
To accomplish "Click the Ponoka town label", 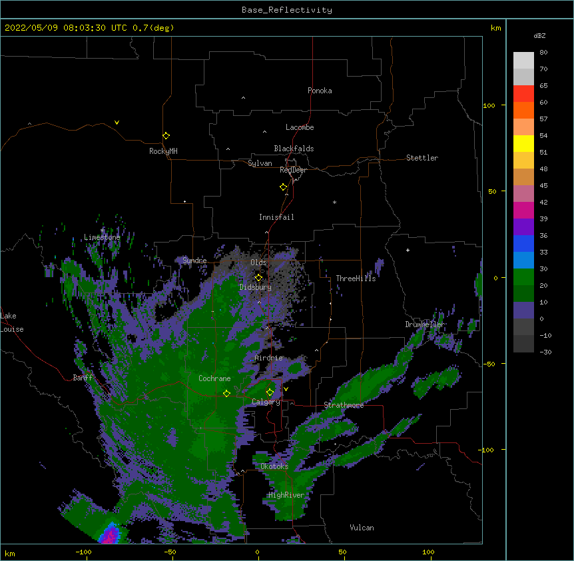I will 320,91.
